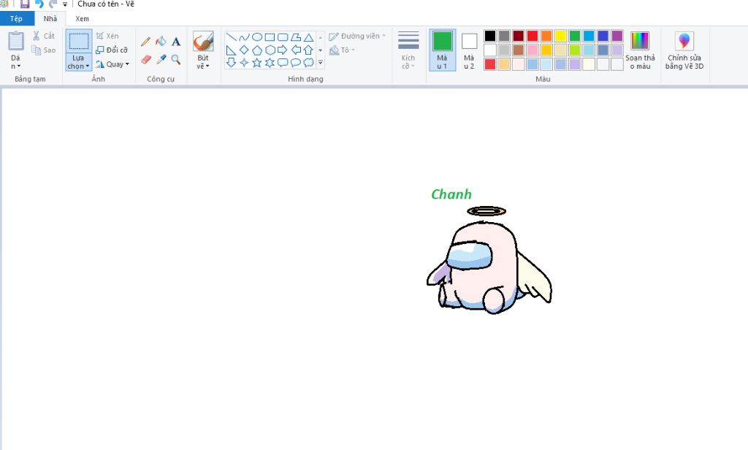Click the green "Chanh" text on canvas
The width and height of the screenshot is (748, 450).
click(x=451, y=194)
